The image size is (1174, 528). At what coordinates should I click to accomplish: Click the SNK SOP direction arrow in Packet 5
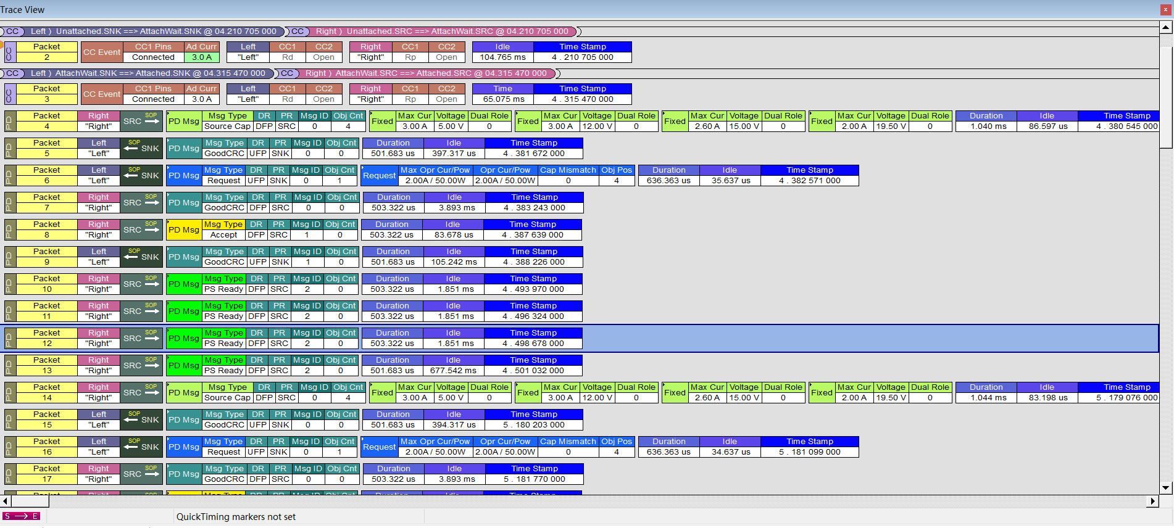click(x=141, y=148)
